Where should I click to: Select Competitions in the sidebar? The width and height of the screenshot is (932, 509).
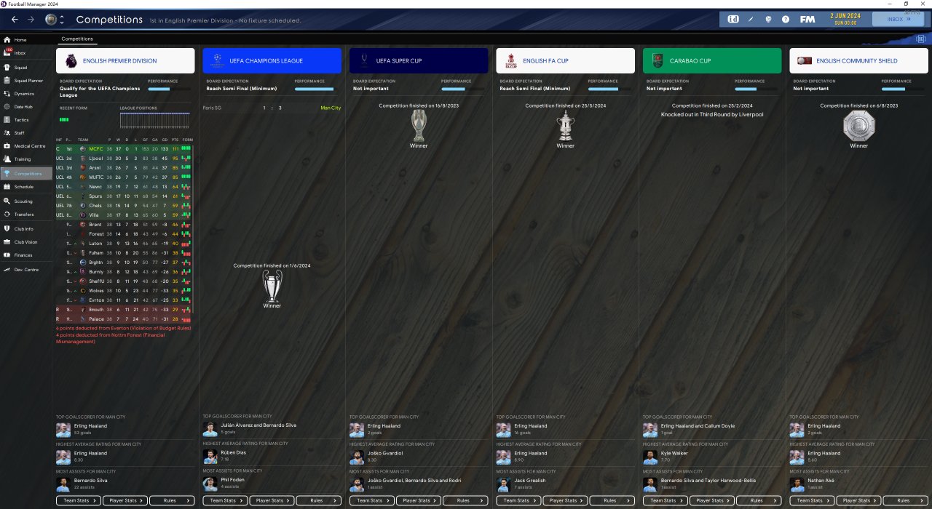tap(26, 174)
